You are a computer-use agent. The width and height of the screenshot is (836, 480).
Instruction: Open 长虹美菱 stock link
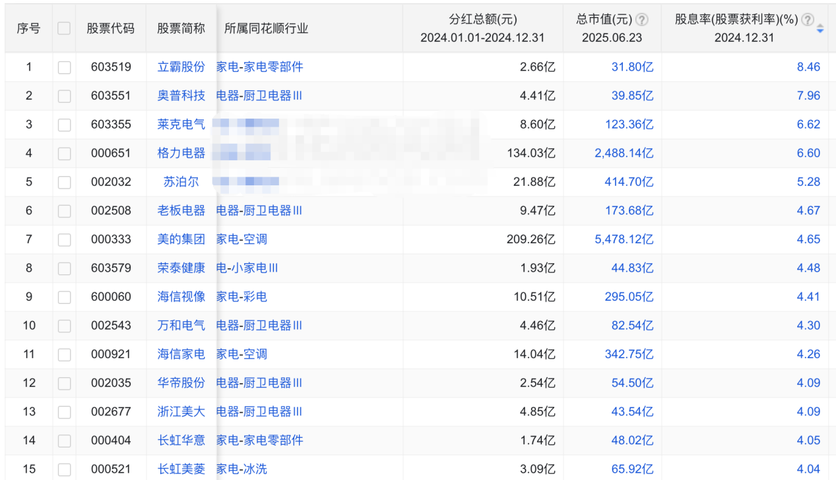tap(181, 469)
